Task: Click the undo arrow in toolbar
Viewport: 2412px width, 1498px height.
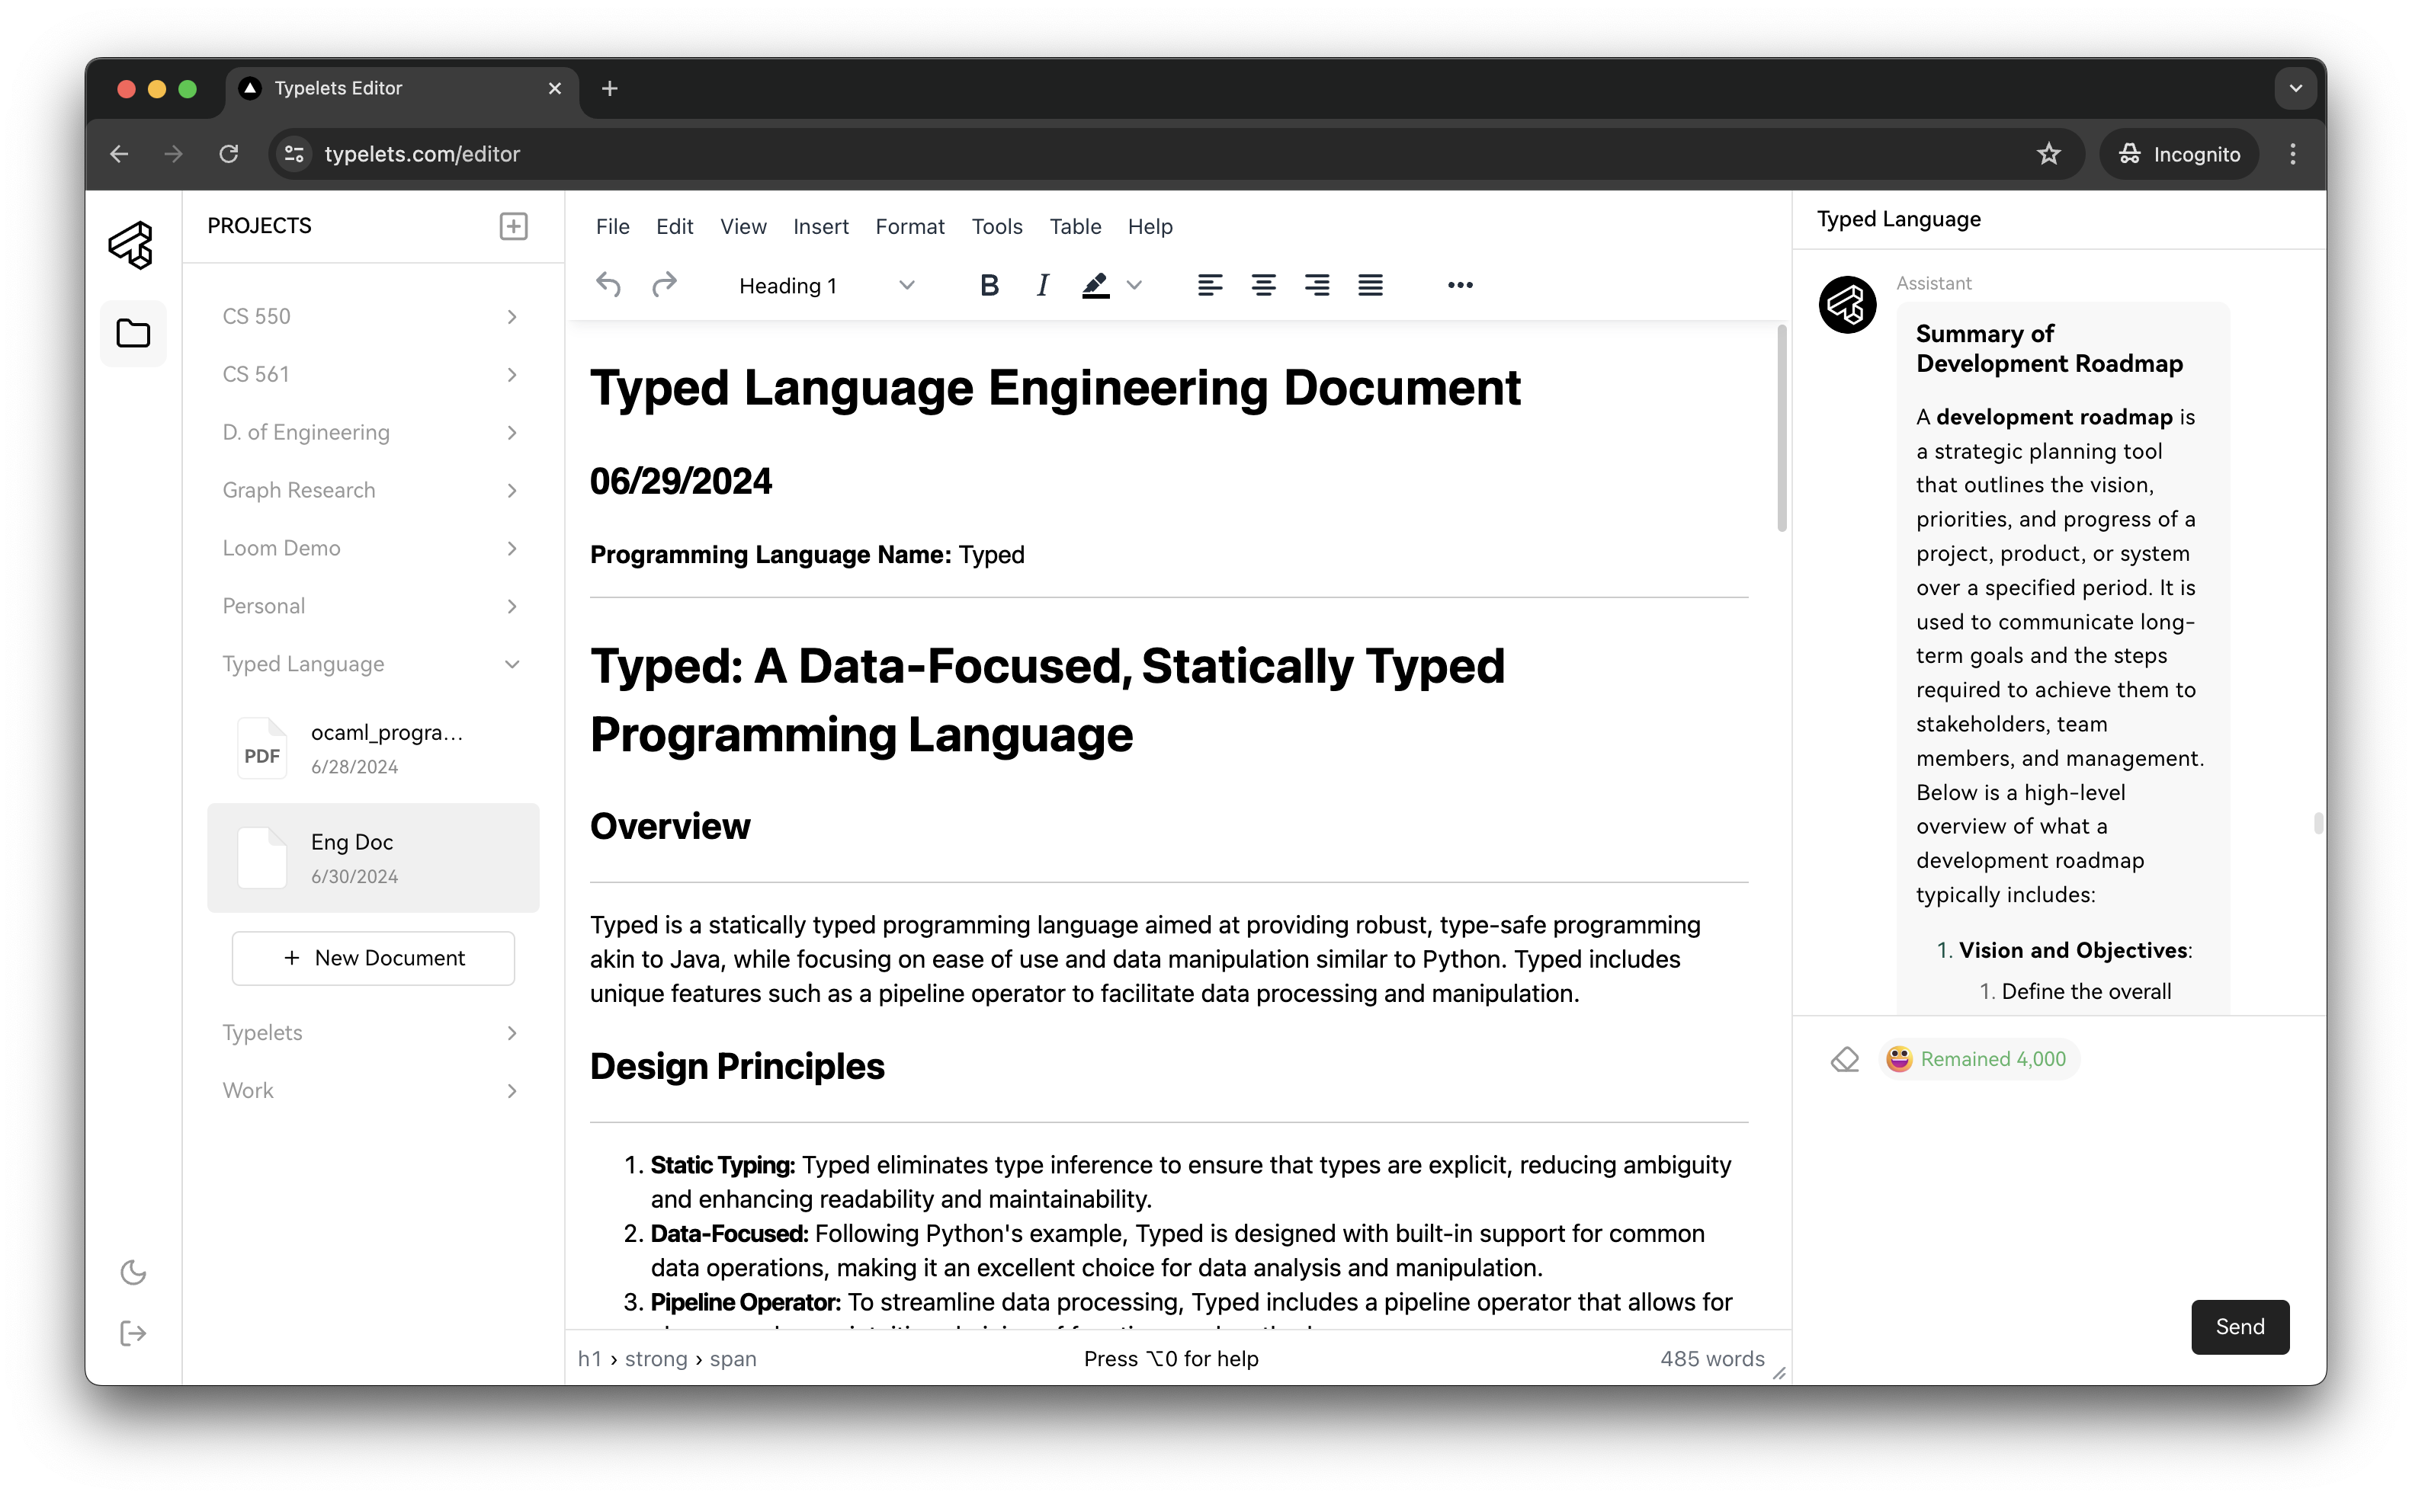Action: [x=608, y=285]
